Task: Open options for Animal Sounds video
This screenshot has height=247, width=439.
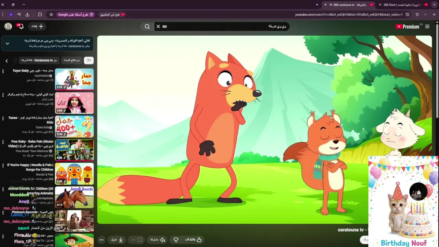Action: [x=3, y=189]
